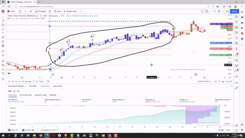The height and width of the screenshot is (138, 245).
Task: Switch to Strateji Testi tab
Action: coord(45,86)
